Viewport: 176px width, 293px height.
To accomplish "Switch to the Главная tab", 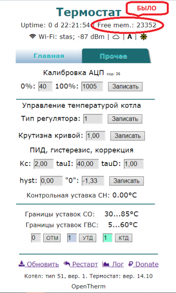I will tap(49, 56).
